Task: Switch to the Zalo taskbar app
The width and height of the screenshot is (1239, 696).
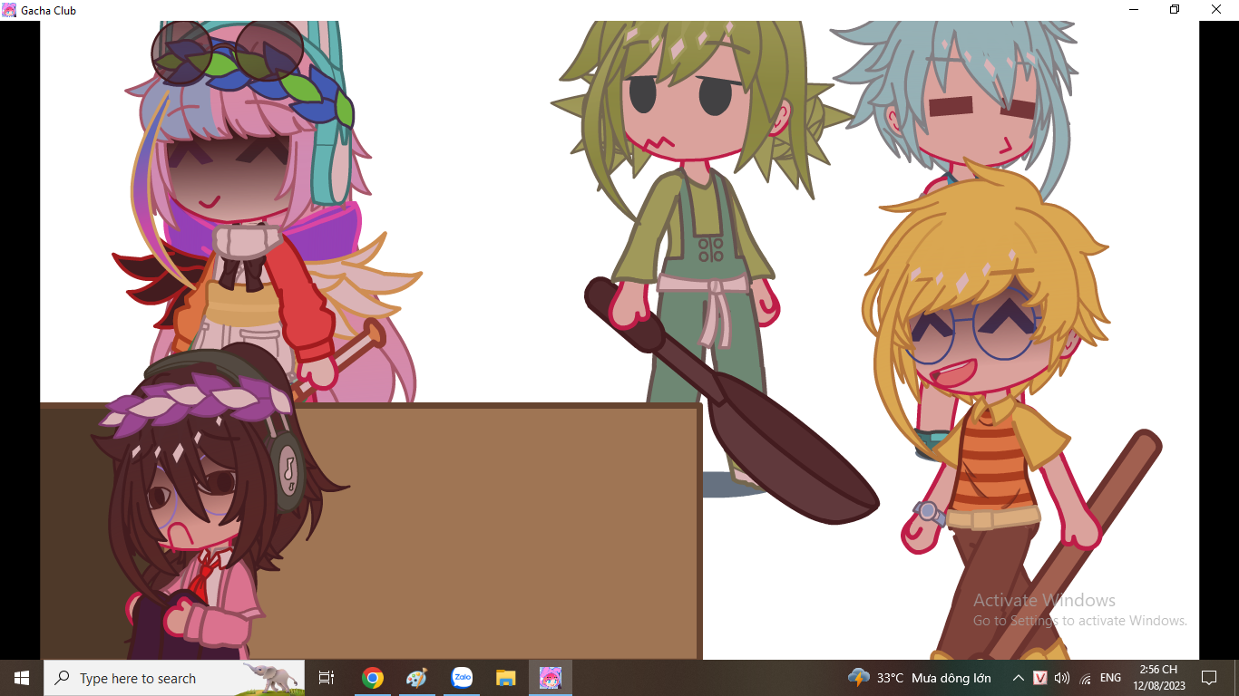Action: coord(462,678)
